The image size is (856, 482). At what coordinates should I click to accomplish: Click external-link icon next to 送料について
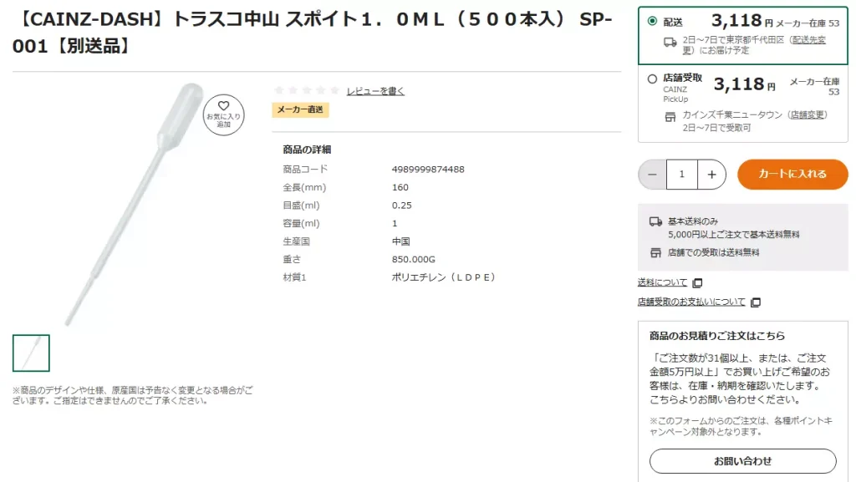(x=698, y=283)
